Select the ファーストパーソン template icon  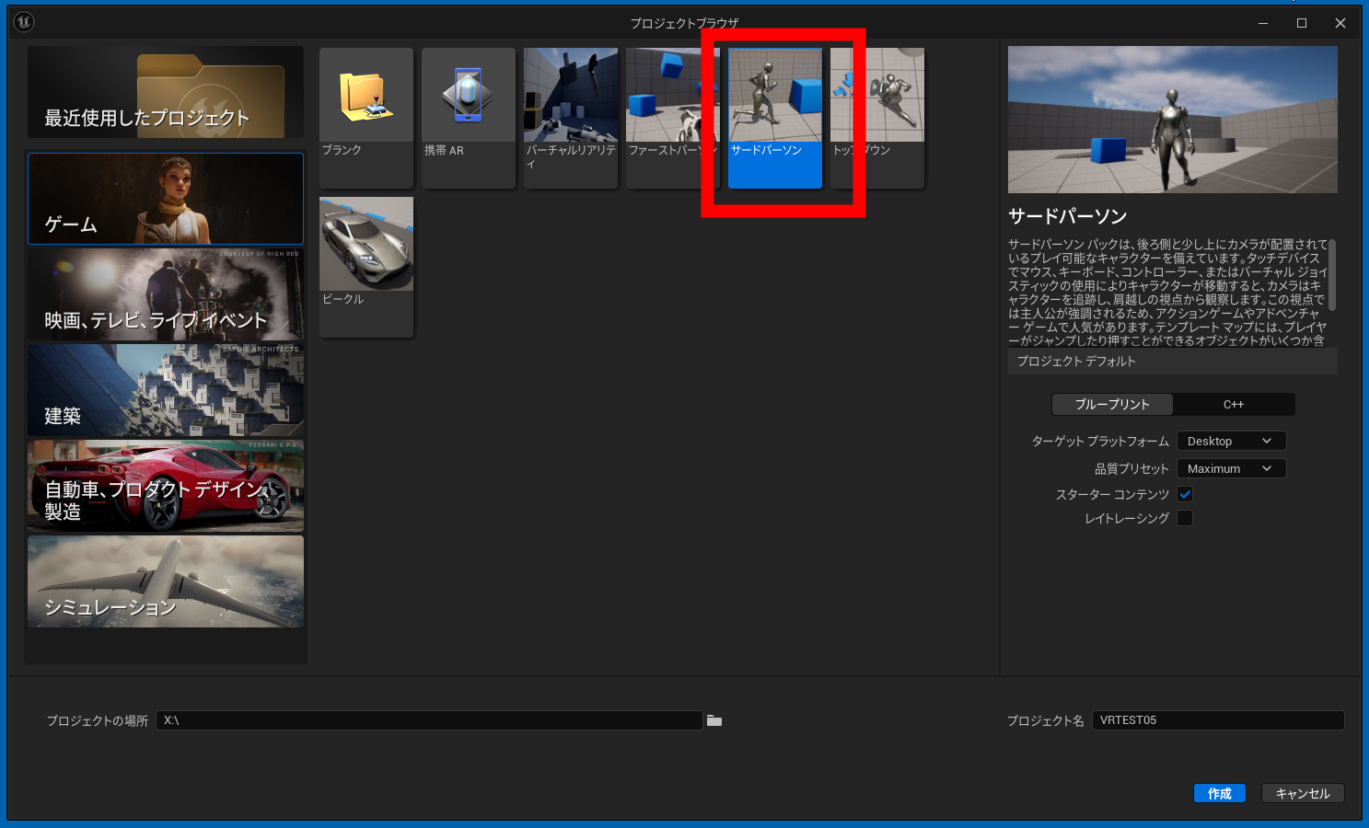point(670,97)
